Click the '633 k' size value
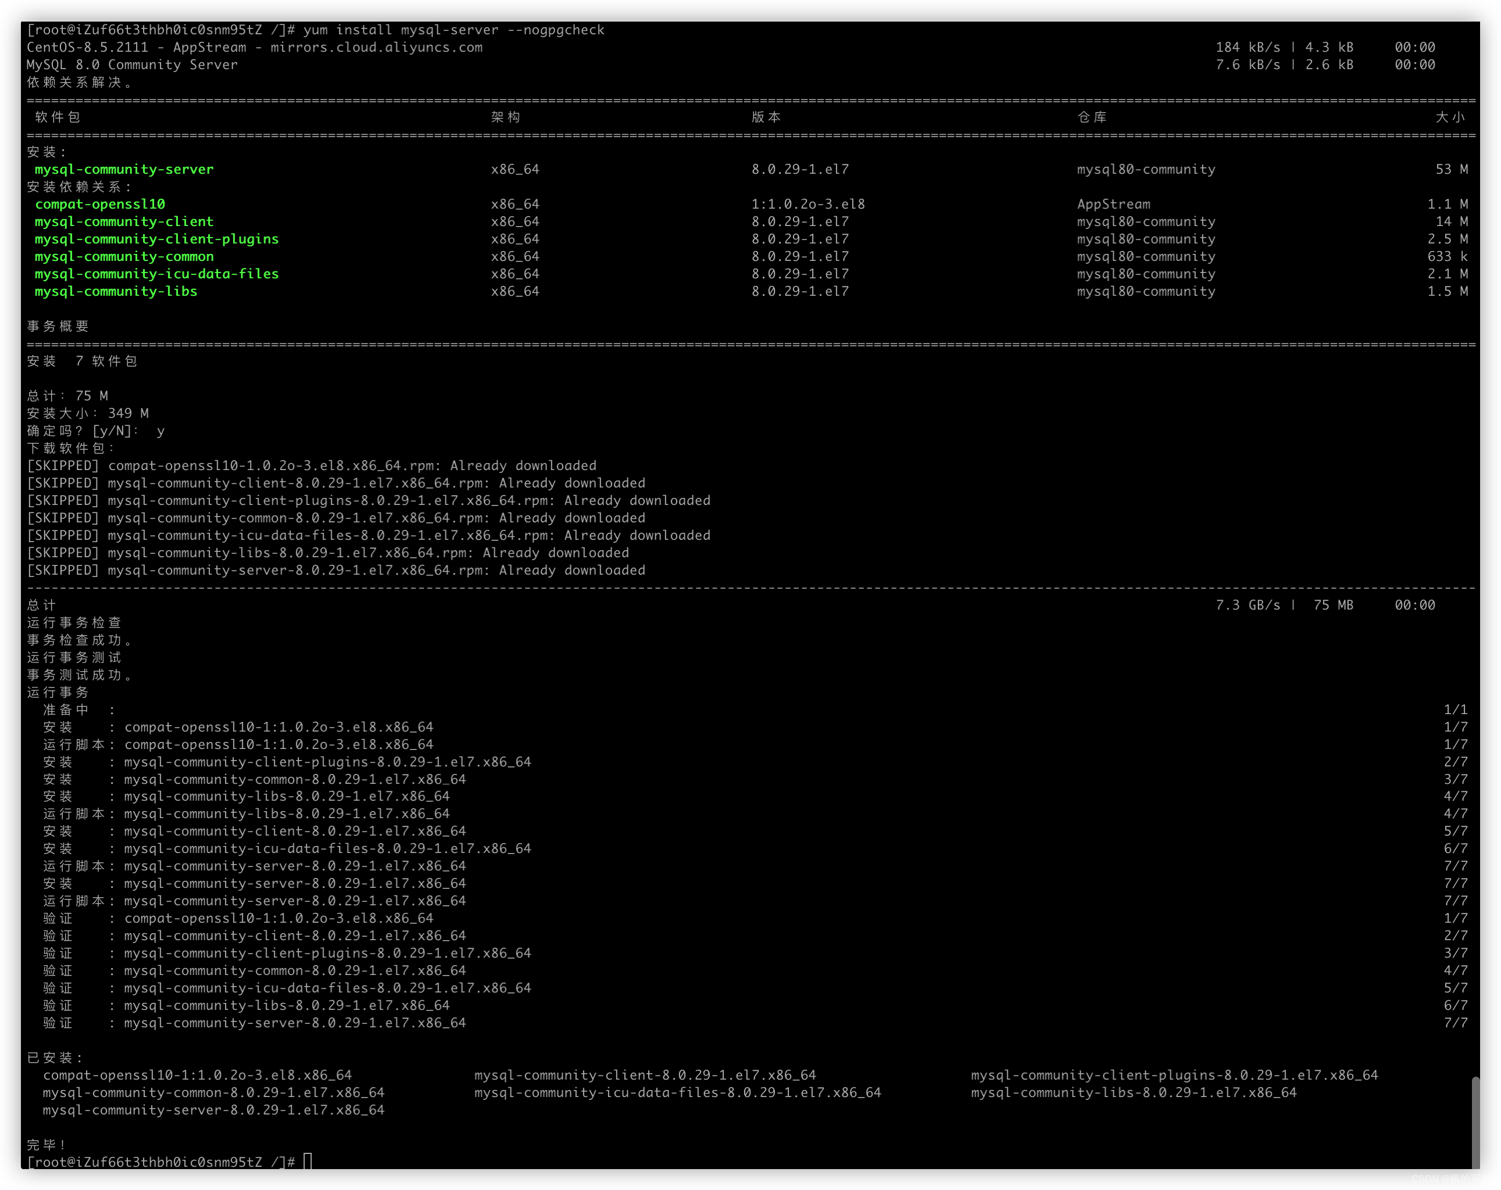Image resolution: width=1501 pixels, height=1190 pixels. pos(1448,256)
